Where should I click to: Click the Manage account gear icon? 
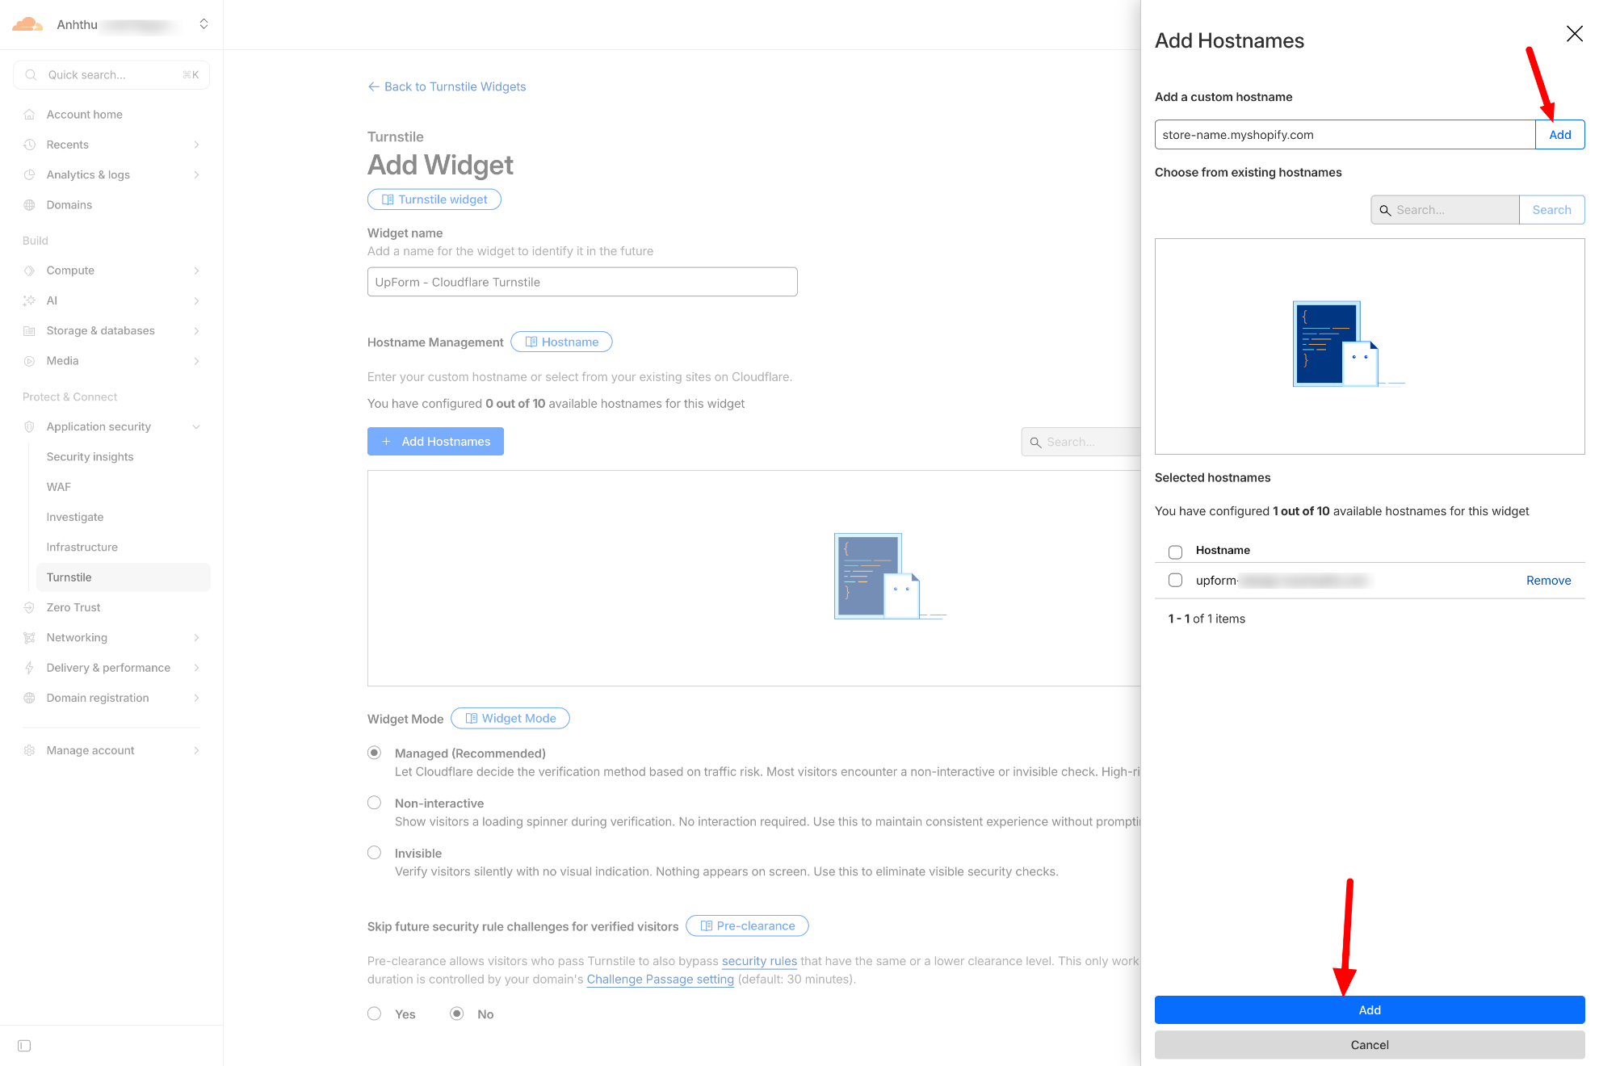click(30, 750)
